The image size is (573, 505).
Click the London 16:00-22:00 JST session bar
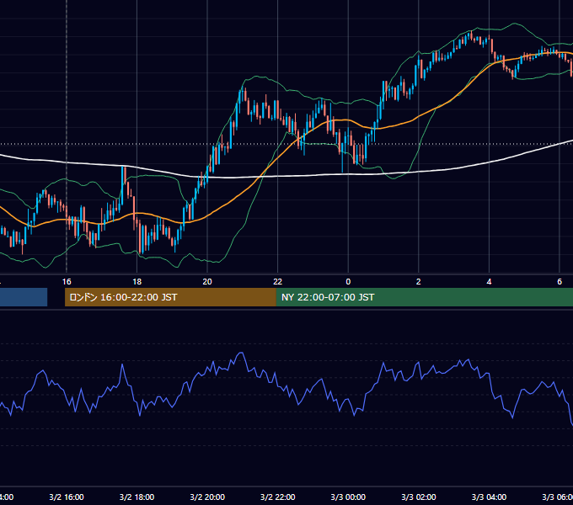click(x=170, y=297)
